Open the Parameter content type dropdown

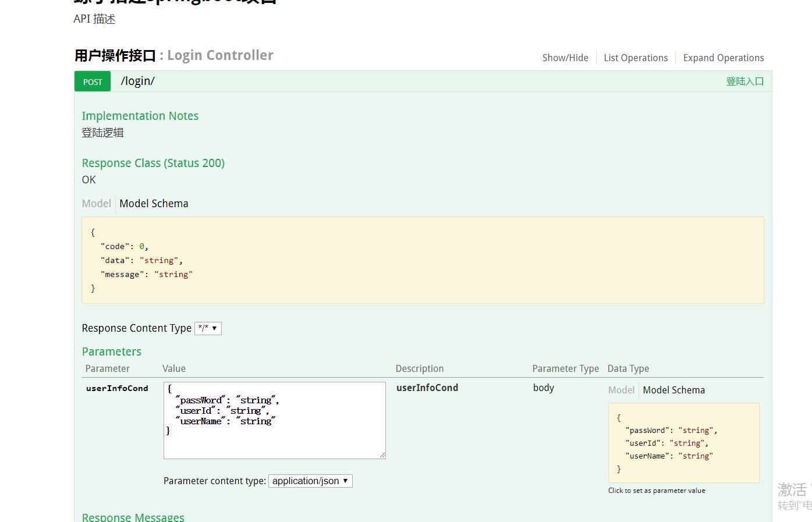pyautogui.click(x=310, y=481)
